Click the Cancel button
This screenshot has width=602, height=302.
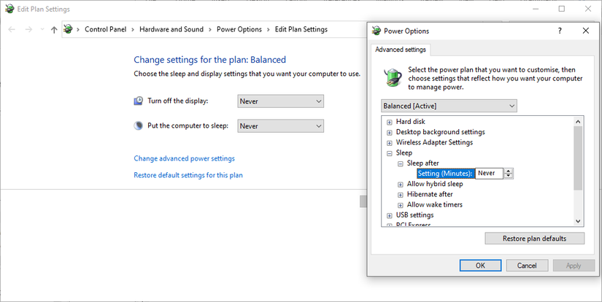[527, 266]
